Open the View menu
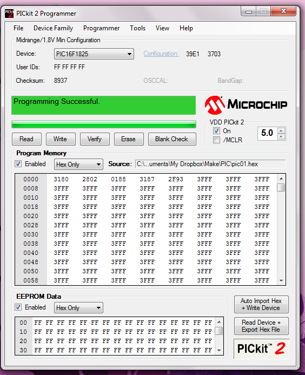The height and width of the screenshot is (375, 305). pyautogui.click(x=163, y=28)
